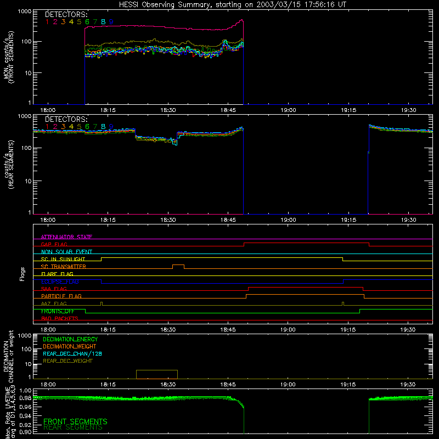Click the 0.98 livetime y-axis value
This screenshot has height=439, width=439.
tap(25, 398)
